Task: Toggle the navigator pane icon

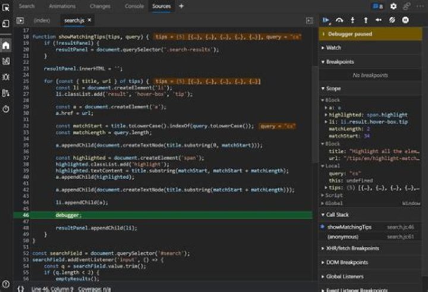Action: pyautogui.click(x=20, y=20)
